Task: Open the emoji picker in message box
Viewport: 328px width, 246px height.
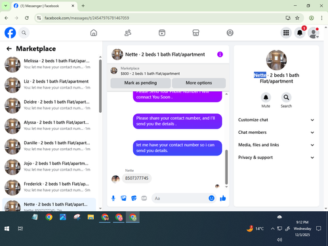Action: click(211, 198)
